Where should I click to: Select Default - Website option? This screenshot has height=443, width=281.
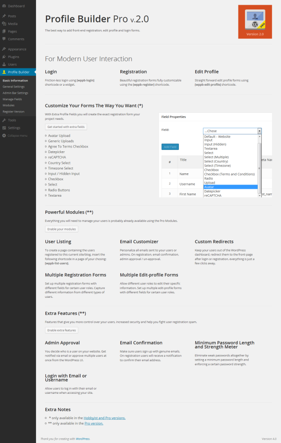click(x=217, y=136)
